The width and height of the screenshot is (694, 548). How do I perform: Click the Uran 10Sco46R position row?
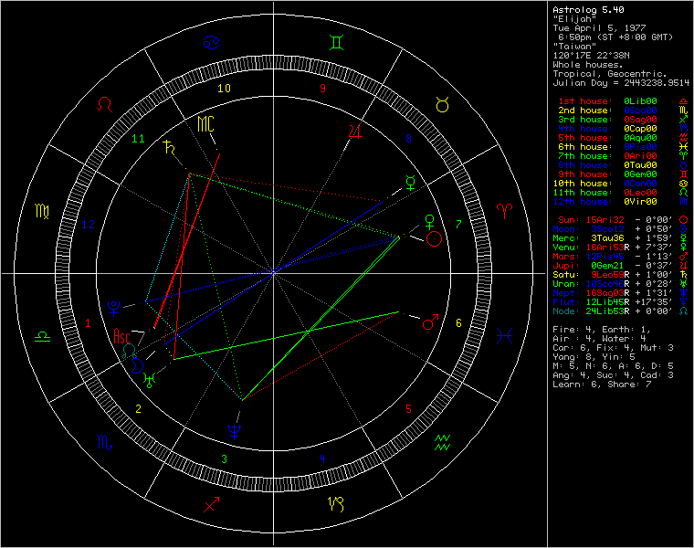point(620,284)
